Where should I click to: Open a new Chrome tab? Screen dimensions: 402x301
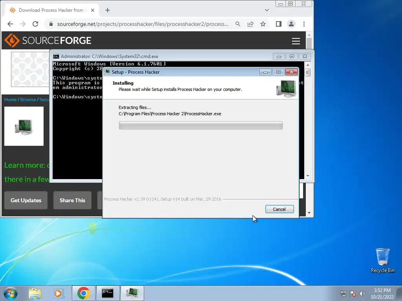[108, 10]
